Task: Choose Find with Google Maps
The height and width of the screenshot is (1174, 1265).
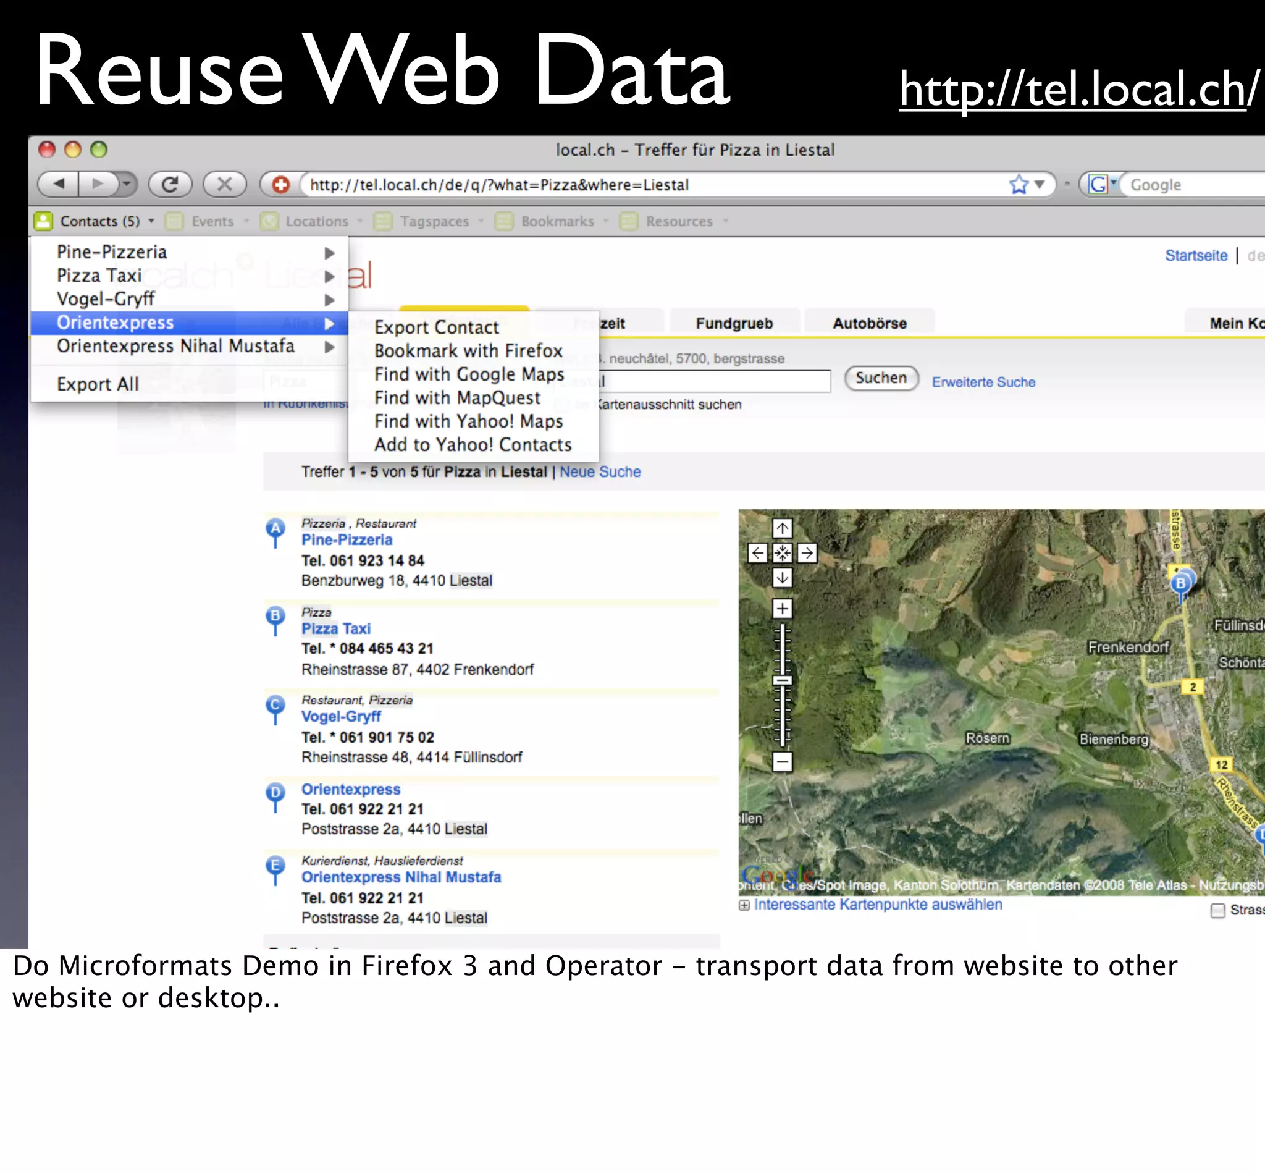Action: pyautogui.click(x=469, y=374)
